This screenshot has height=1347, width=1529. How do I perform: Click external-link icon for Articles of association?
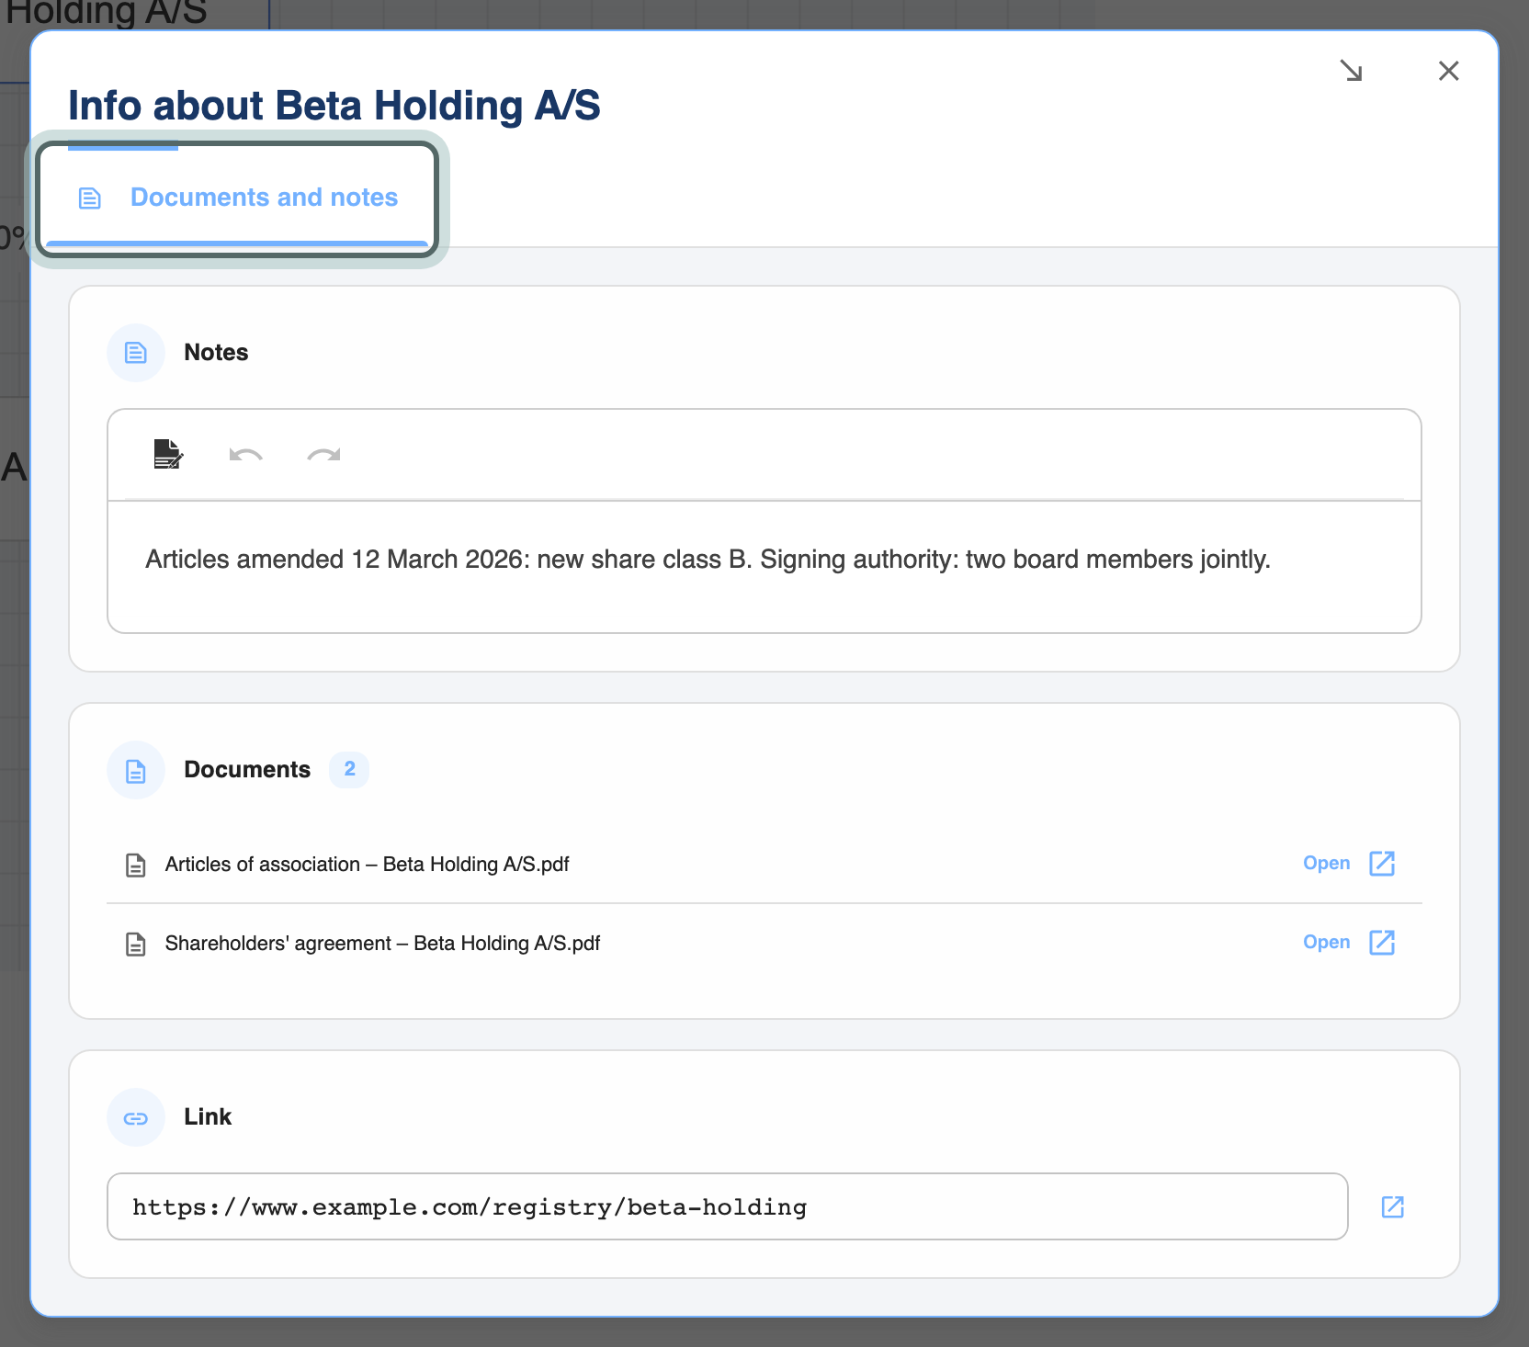click(1382, 864)
